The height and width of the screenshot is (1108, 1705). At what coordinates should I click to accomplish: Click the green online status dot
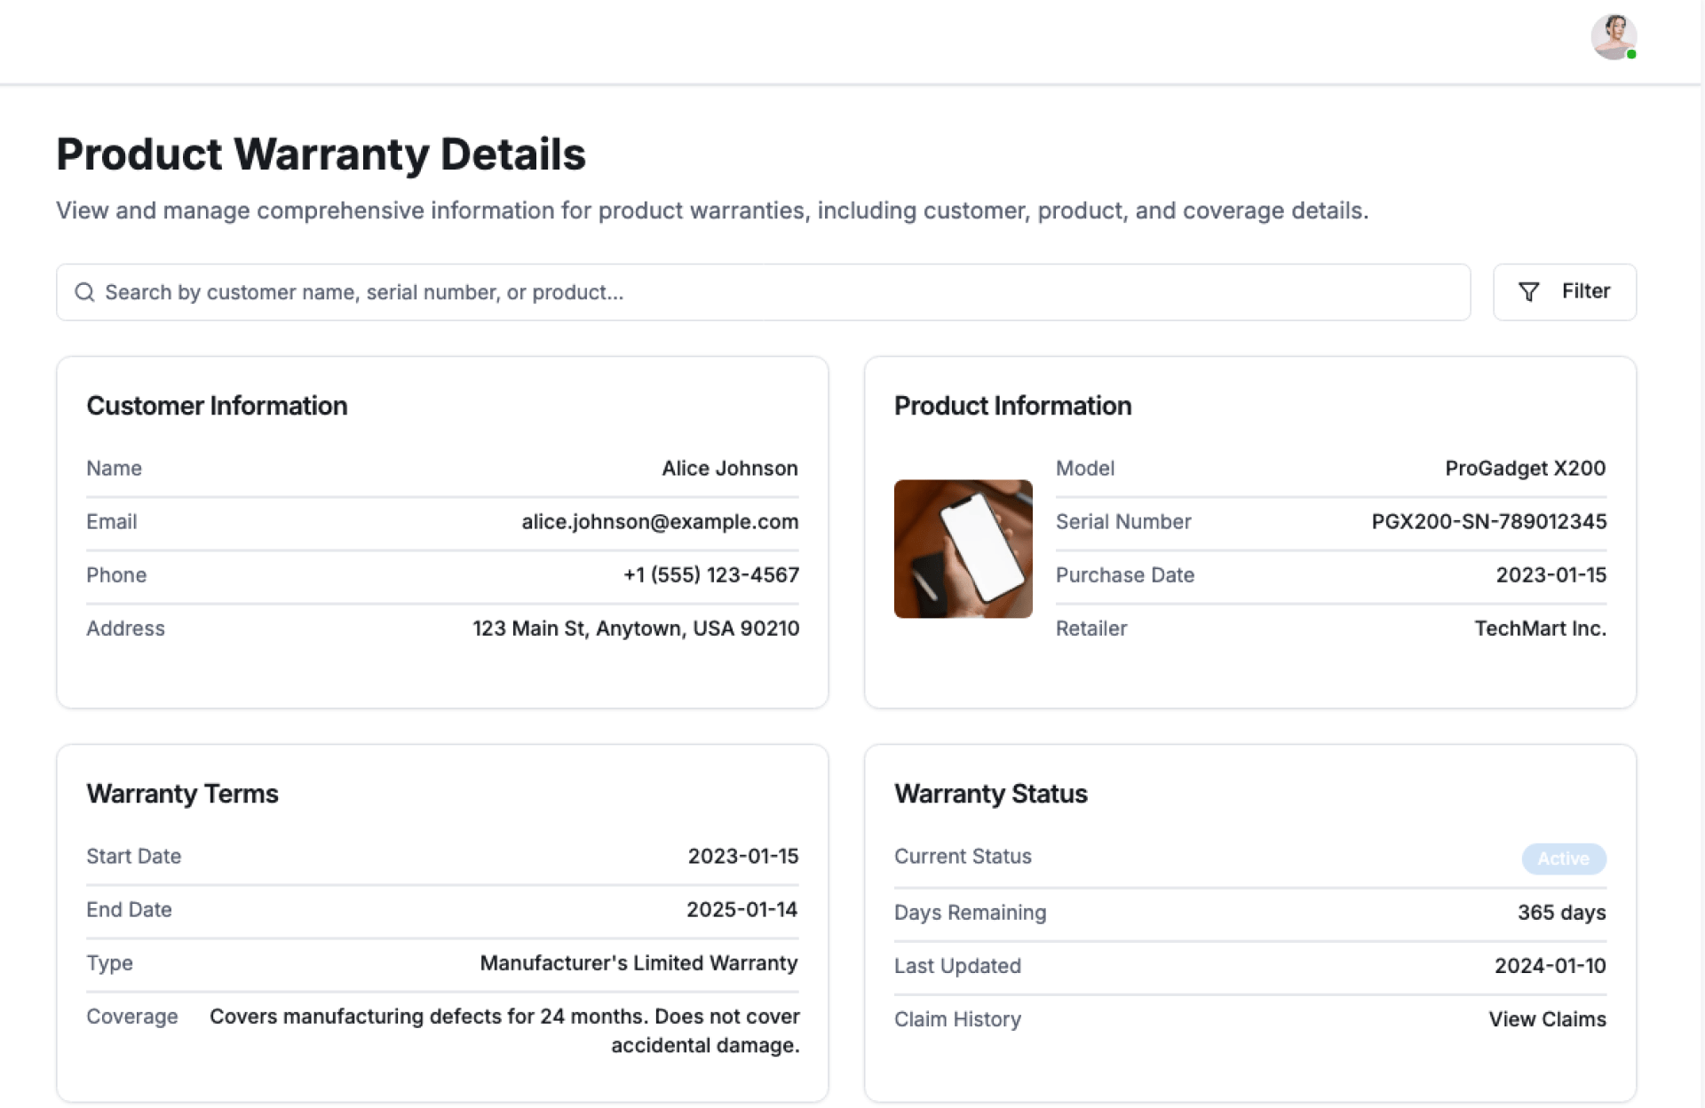point(1631,55)
